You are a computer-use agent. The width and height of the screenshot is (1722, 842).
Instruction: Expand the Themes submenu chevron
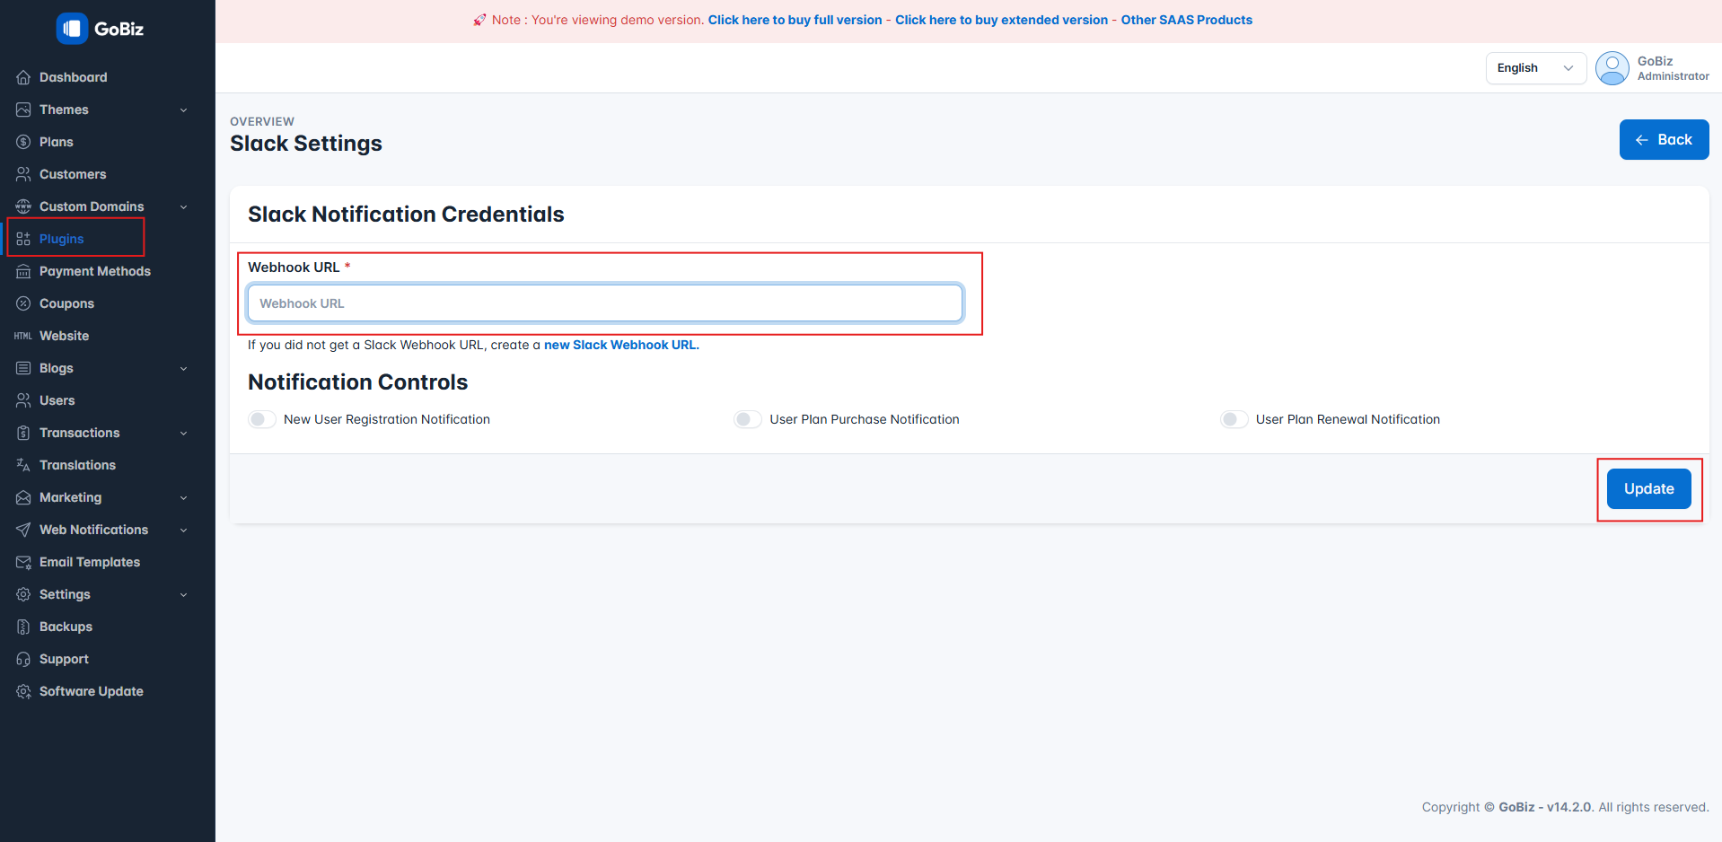tap(184, 110)
